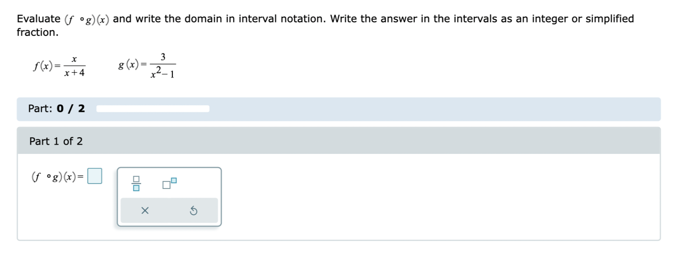
Task: Tap the reset icon in the keypad
Action: 194,210
